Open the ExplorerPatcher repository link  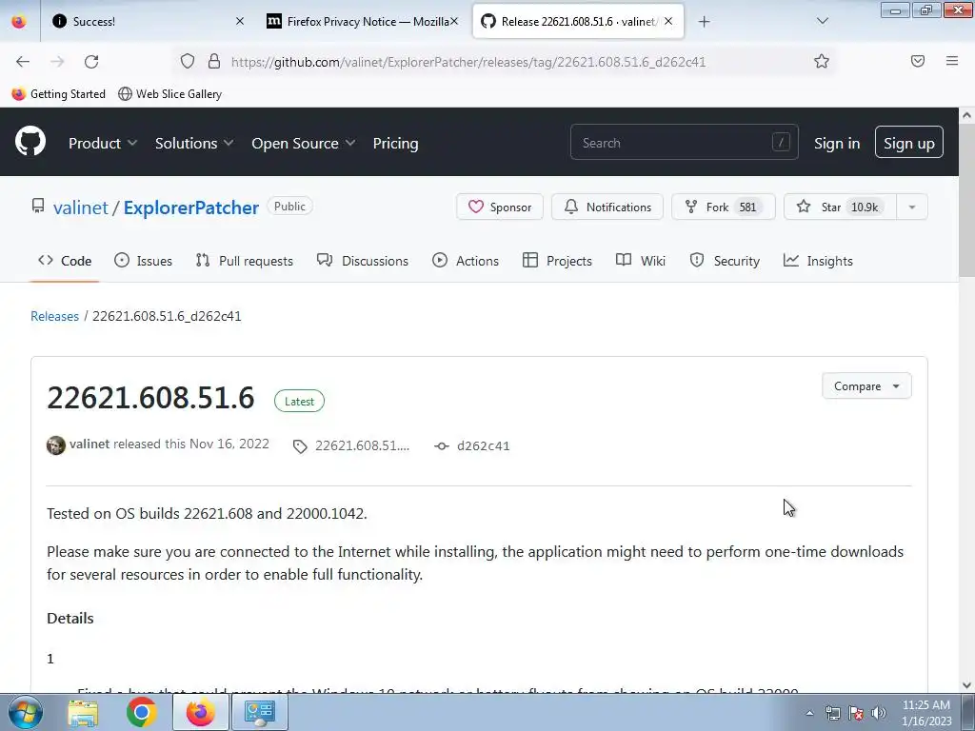(x=190, y=207)
